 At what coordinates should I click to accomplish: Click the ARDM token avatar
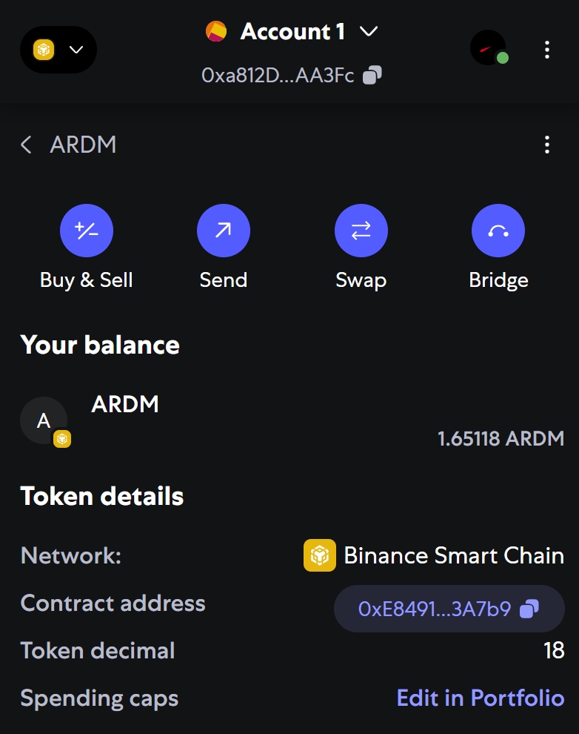pos(43,421)
